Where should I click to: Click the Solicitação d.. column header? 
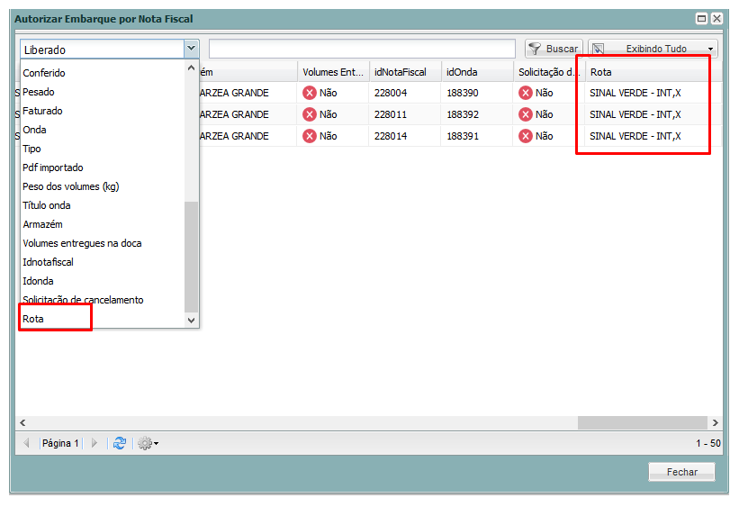549,72
